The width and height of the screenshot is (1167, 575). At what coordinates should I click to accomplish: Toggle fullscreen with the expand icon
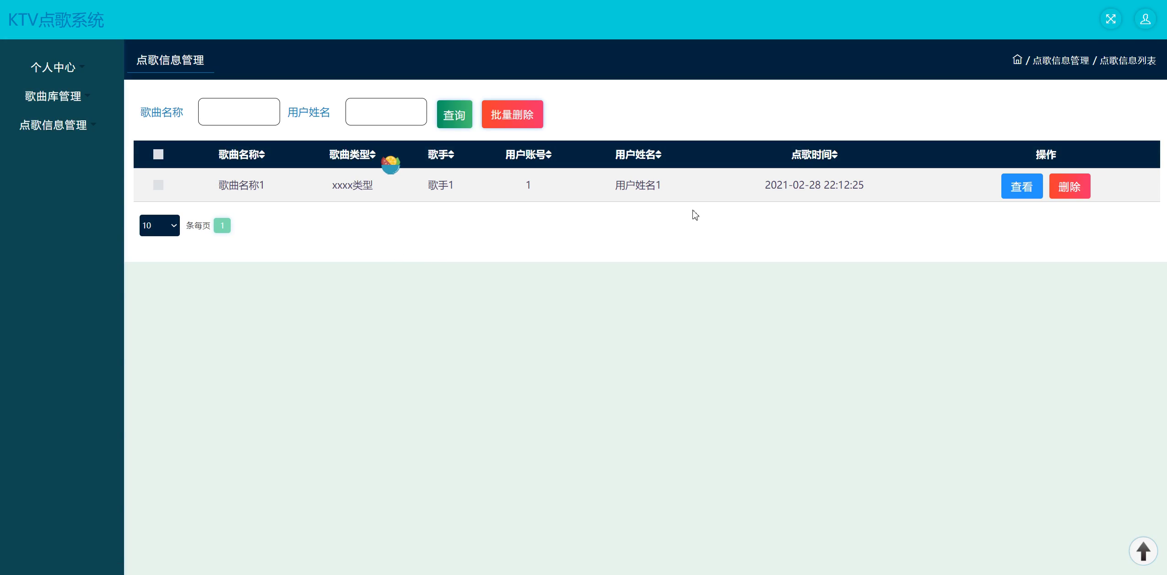(x=1111, y=19)
